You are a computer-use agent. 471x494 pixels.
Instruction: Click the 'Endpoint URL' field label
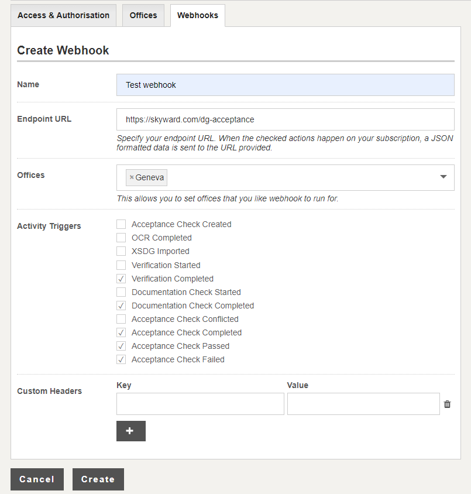[44, 119]
